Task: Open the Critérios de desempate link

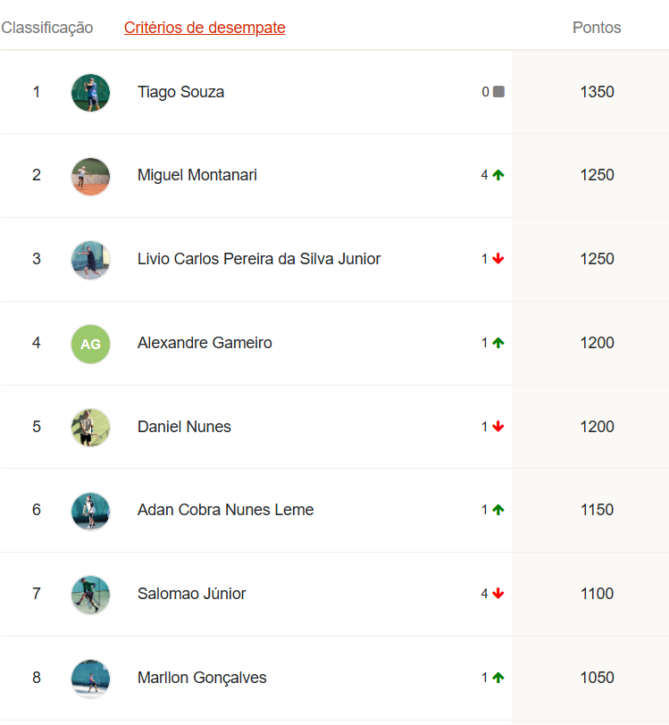Action: click(x=205, y=28)
